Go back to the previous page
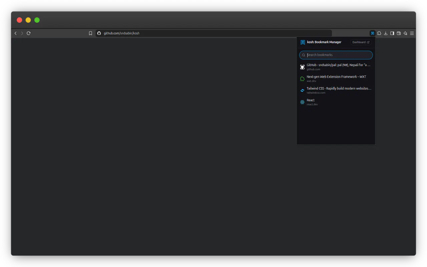This screenshot has height=267, width=427. click(15, 33)
